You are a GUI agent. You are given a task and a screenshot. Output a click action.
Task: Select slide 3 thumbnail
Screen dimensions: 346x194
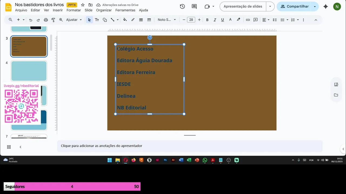coord(29,46)
